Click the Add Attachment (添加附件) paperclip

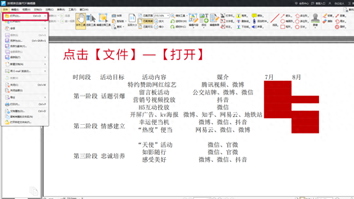[260, 21]
